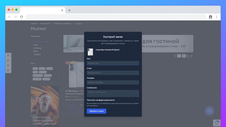This screenshot has height=127, width=226.
Task: Click the reCAPTCHA badge
Action: click(x=217, y=123)
